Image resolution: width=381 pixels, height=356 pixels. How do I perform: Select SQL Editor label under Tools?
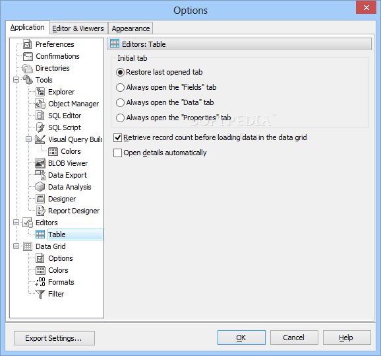point(65,116)
